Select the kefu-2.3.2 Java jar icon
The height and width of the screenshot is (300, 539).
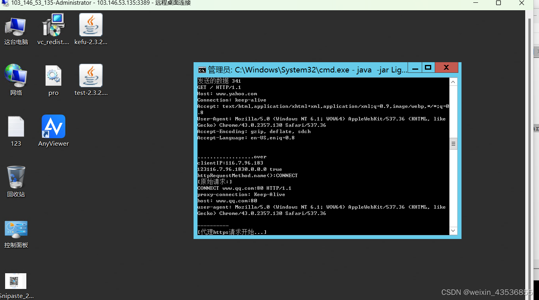click(x=91, y=30)
